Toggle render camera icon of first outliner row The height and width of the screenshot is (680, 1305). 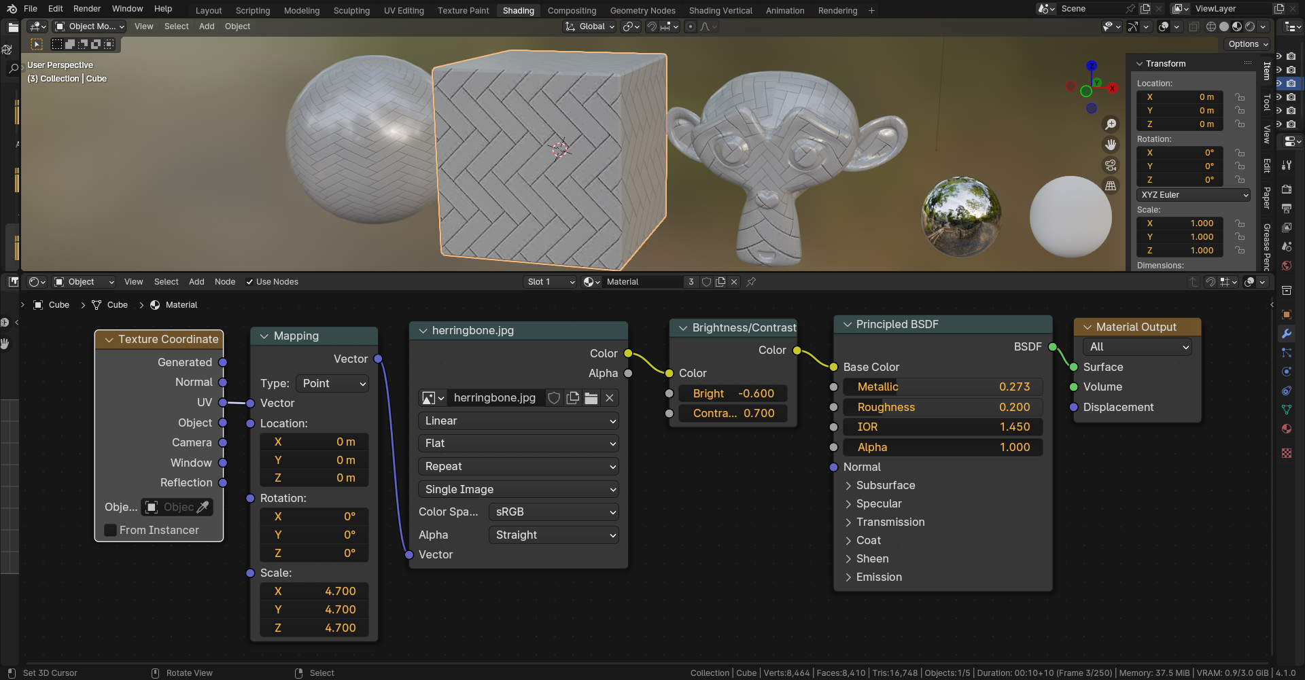1291,56
